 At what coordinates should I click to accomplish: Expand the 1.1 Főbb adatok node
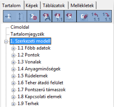(13, 48)
